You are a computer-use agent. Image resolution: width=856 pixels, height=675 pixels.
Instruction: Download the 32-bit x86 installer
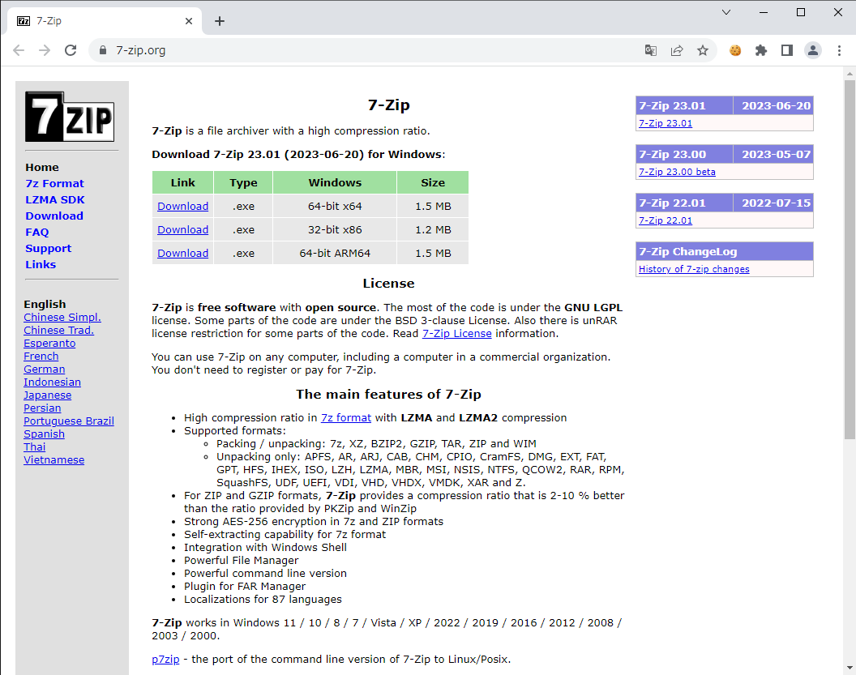tap(183, 230)
